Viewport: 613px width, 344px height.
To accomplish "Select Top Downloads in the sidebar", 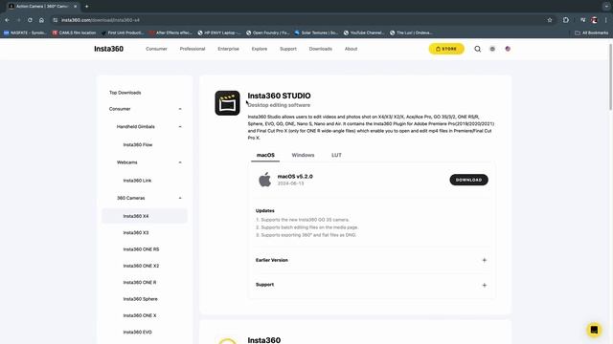I will coord(125,93).
